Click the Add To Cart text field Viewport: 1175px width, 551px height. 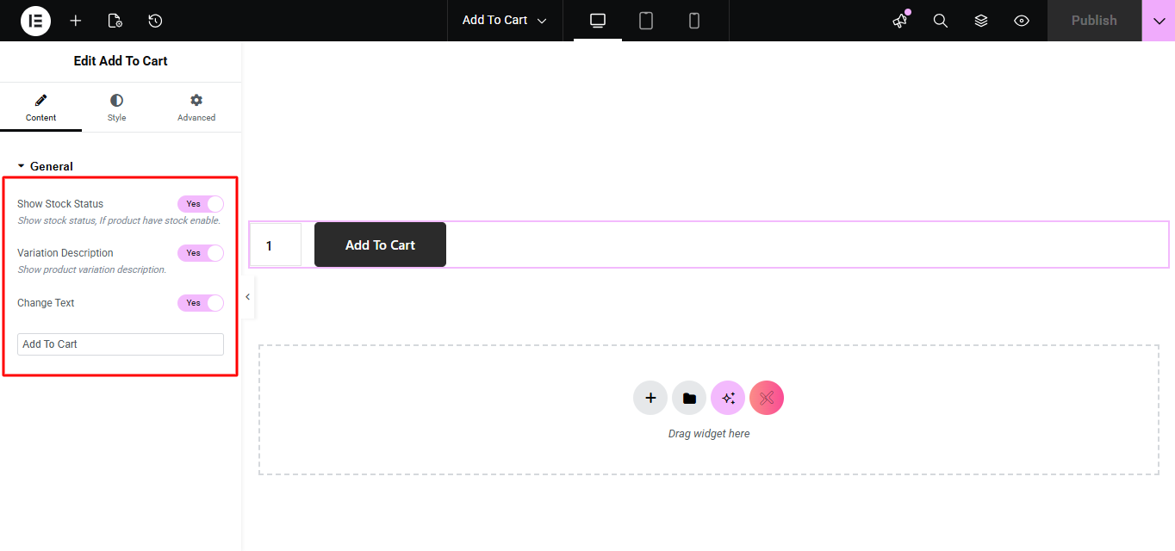121,344
